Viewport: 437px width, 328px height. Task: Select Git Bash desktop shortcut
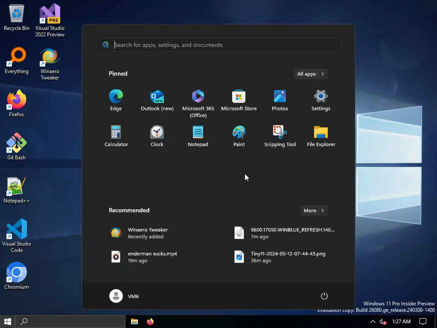click(17, 147)
